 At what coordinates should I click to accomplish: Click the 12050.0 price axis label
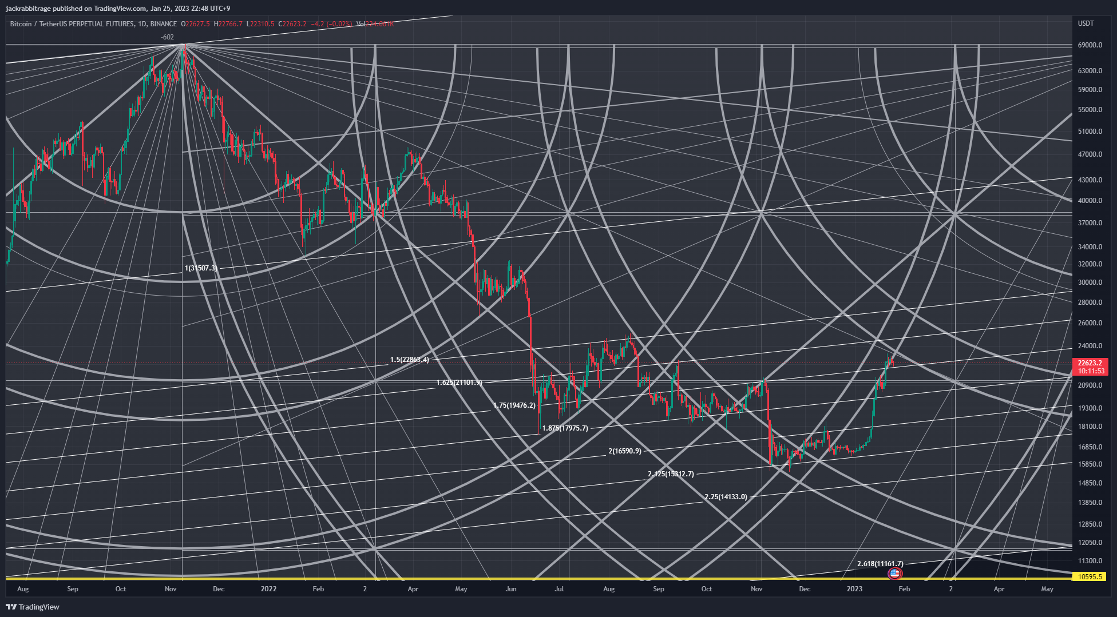pyautogui.click(x=1090, y=543)
